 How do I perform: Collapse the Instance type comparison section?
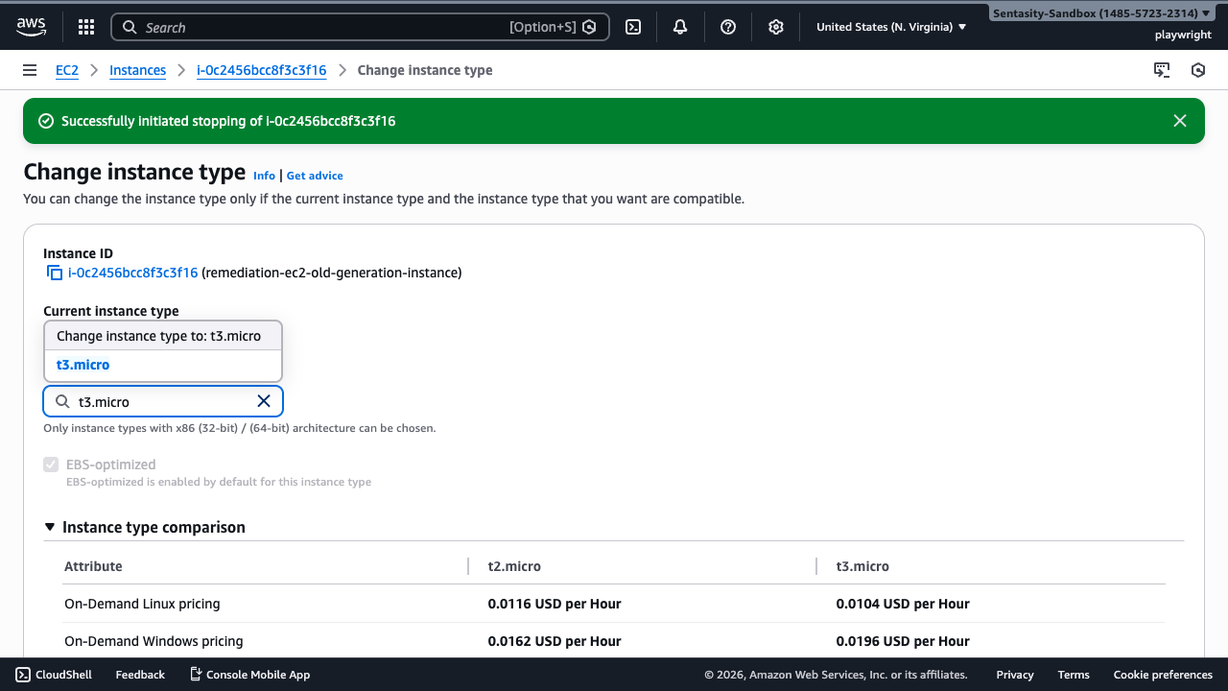pyautogui.click(x=50, y=527)
